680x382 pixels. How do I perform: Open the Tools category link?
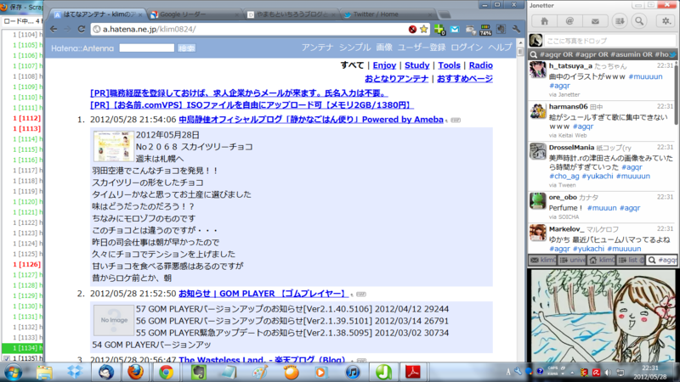pyautogui.click(x=449, y=65)
